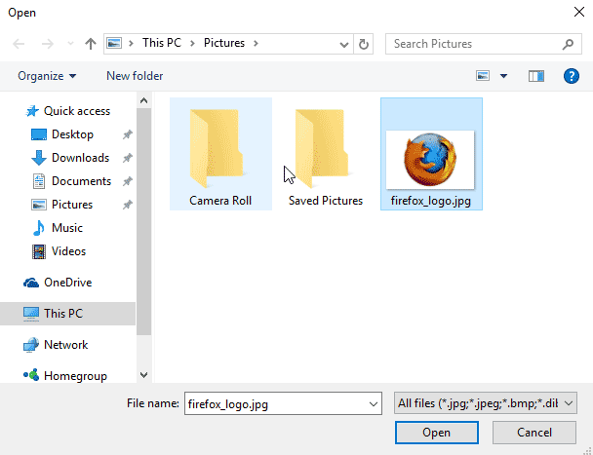Select Network in the navigation pane
This screenshot has width=593, height=455.
point(65,345)
